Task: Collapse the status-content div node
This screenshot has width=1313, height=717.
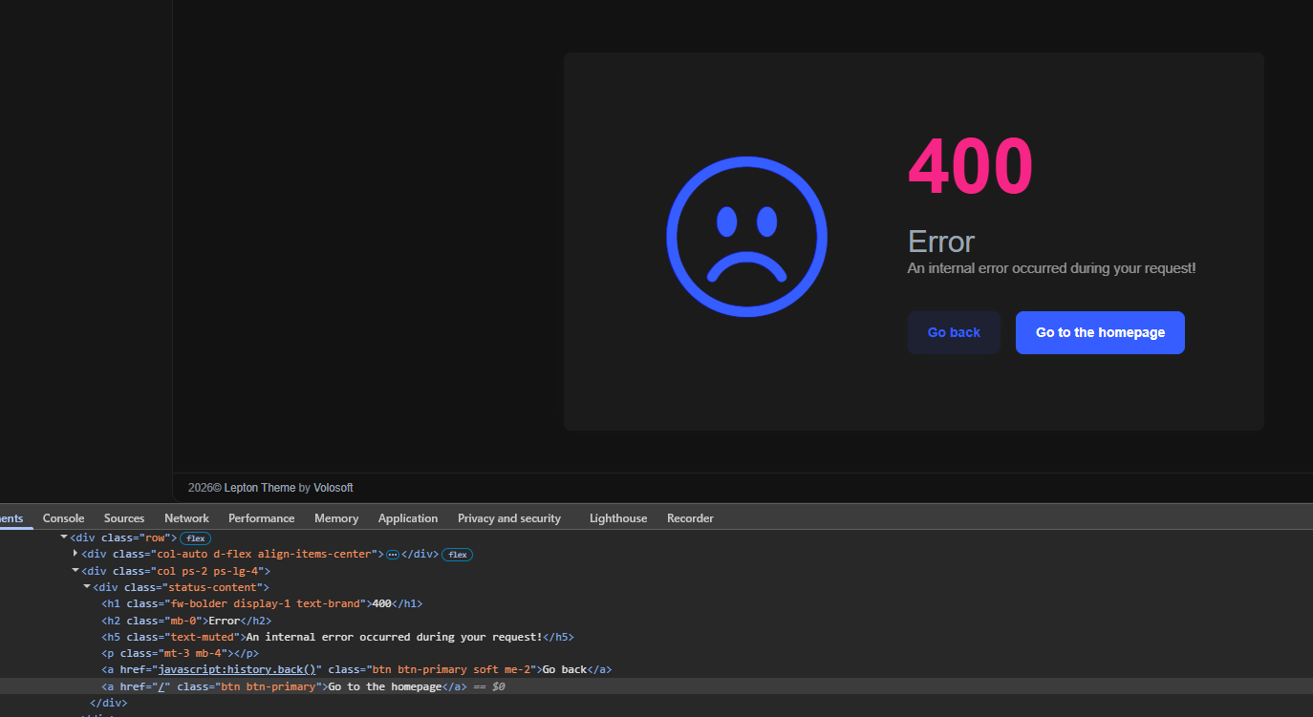Action: coord(87,587)
